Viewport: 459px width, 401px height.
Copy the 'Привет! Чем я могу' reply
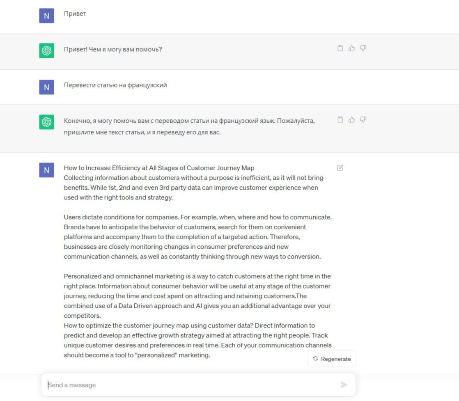pos(340,48)
